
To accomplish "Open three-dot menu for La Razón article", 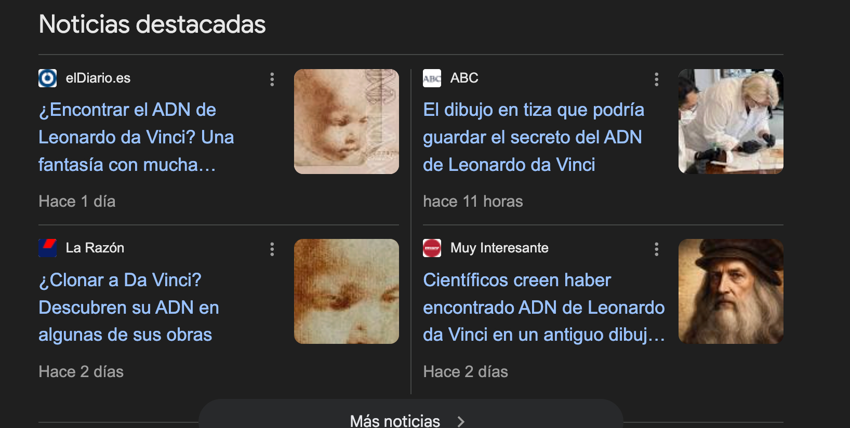I will click(x=272, y=249).
